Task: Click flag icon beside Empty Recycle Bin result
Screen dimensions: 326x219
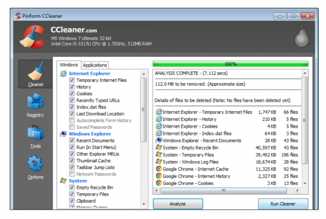Action: (159, 147)
